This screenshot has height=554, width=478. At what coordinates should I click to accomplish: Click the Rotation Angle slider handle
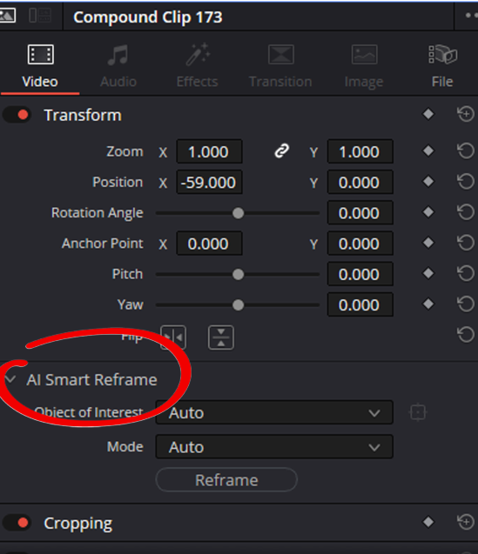[238, 213]
